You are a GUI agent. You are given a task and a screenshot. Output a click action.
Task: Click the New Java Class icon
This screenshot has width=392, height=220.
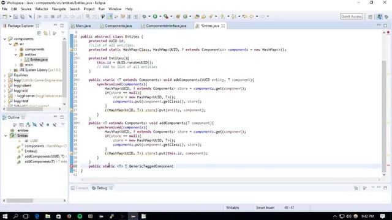pyautogui.click(x=185, y=16)
